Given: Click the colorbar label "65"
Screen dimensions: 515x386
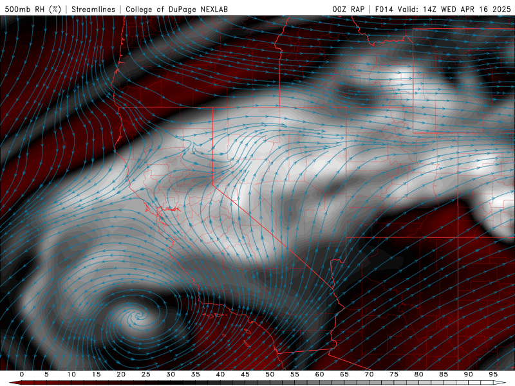Looking at the screenshot, I should (344, 374).
